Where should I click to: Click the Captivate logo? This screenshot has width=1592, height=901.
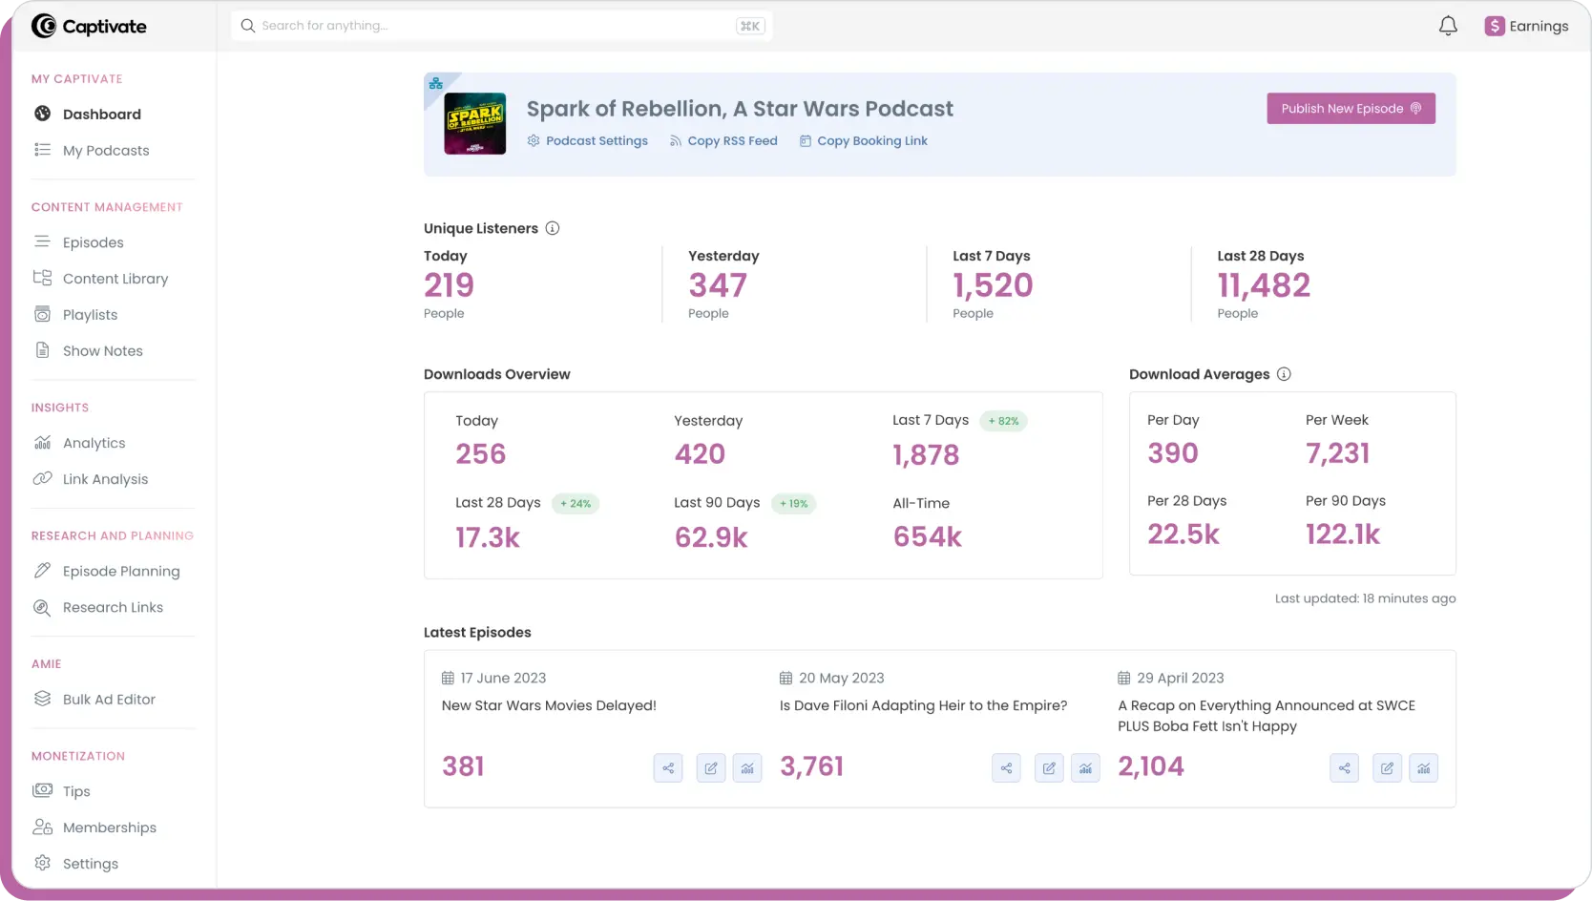pyautogui.click(x=89, y=26)
